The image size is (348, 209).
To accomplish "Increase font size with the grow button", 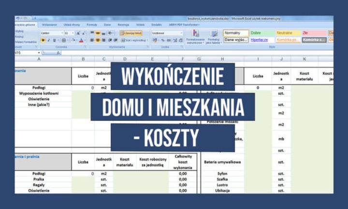I will pyautogui.click(x=77, y=33).
